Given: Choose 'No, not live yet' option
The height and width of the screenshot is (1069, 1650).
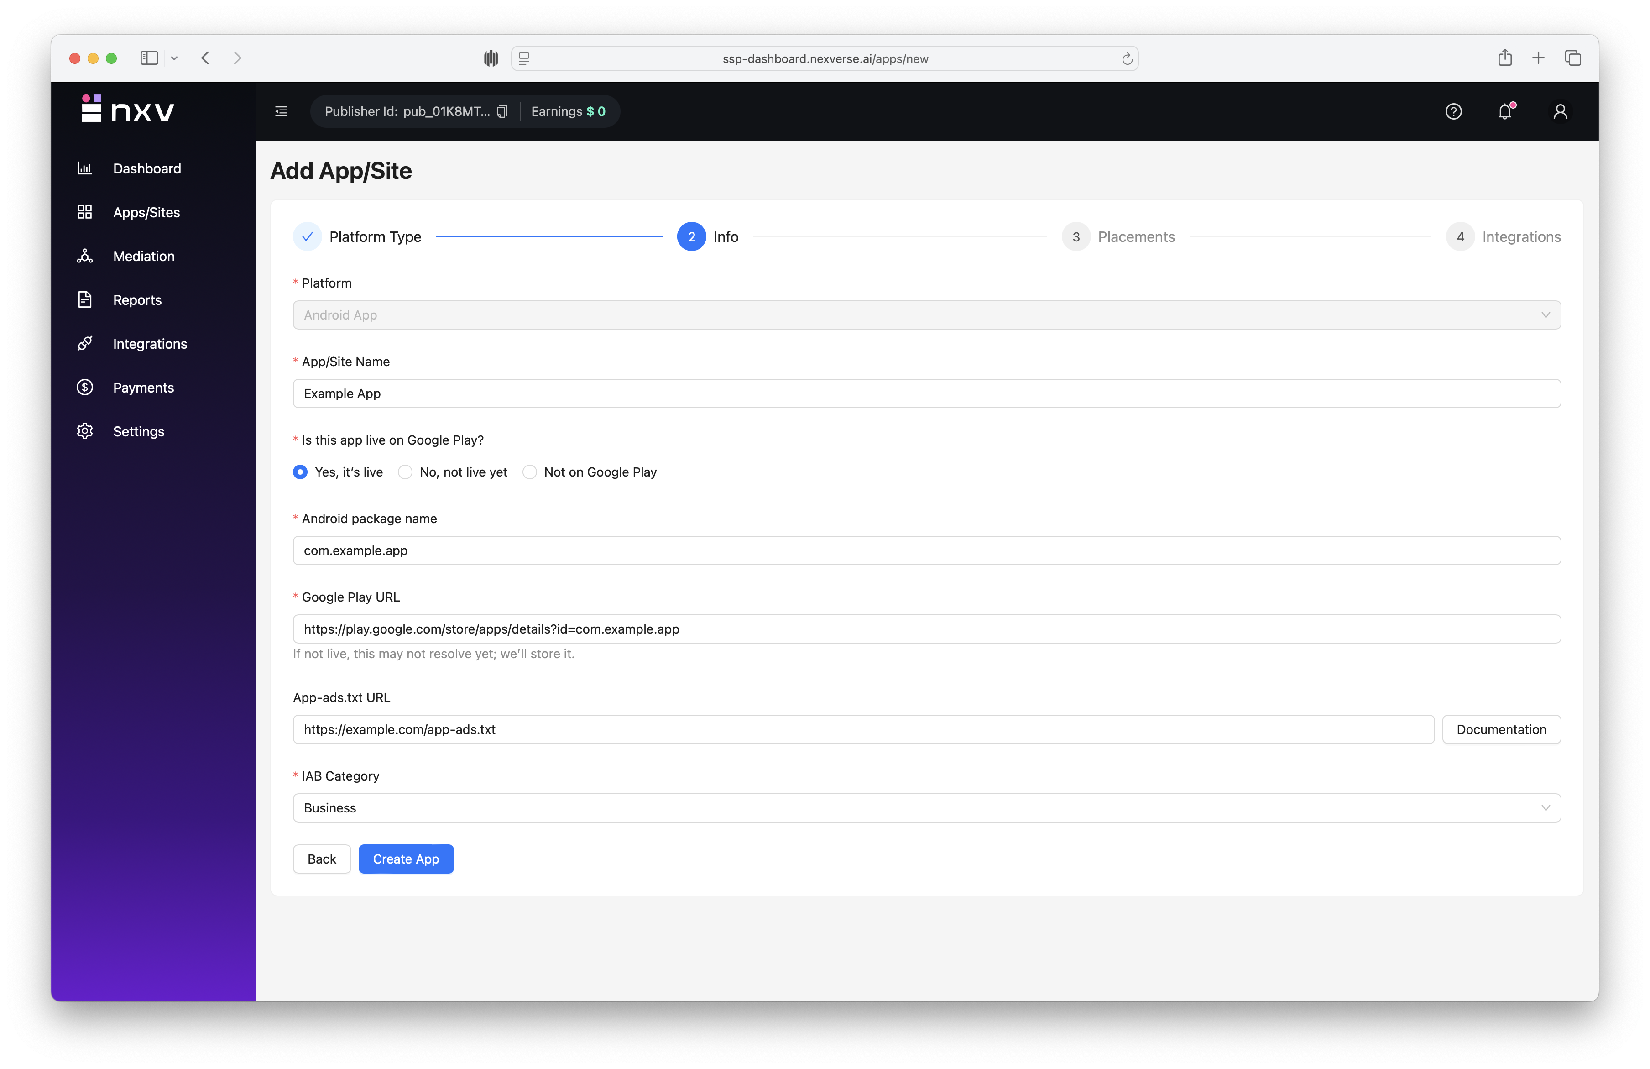Looking at the screenshot, I should click(406, 472).
